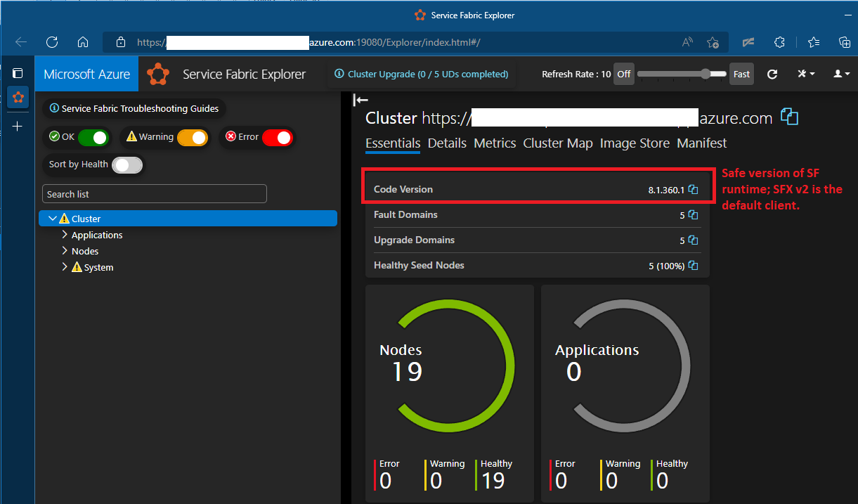Expand the Applications tree node

[65, 235]
